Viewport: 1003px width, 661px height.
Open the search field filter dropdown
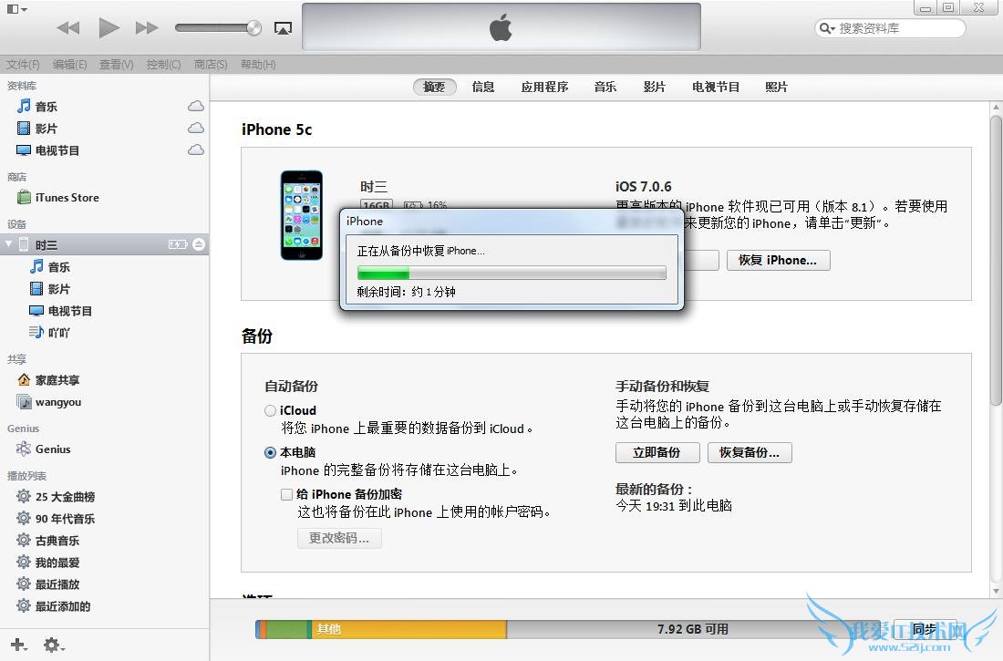pyautogui.click(x=825, y=27)
